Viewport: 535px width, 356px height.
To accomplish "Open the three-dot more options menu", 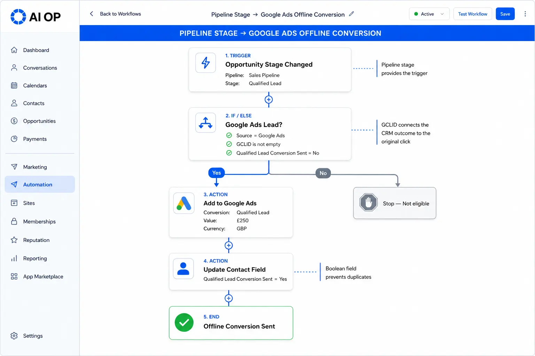I will (x=525, y=14).
